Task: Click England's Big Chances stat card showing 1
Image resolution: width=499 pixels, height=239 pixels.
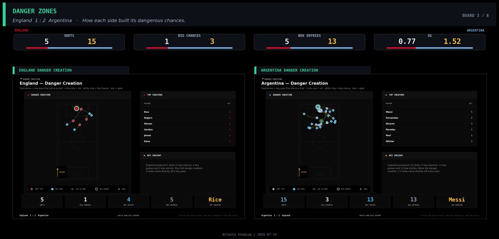Action: (x=85, y=201)
